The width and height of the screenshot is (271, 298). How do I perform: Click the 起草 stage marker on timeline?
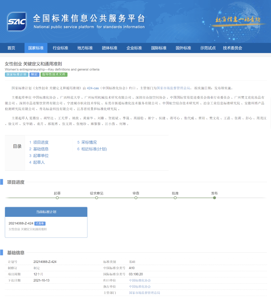(57, 198)
